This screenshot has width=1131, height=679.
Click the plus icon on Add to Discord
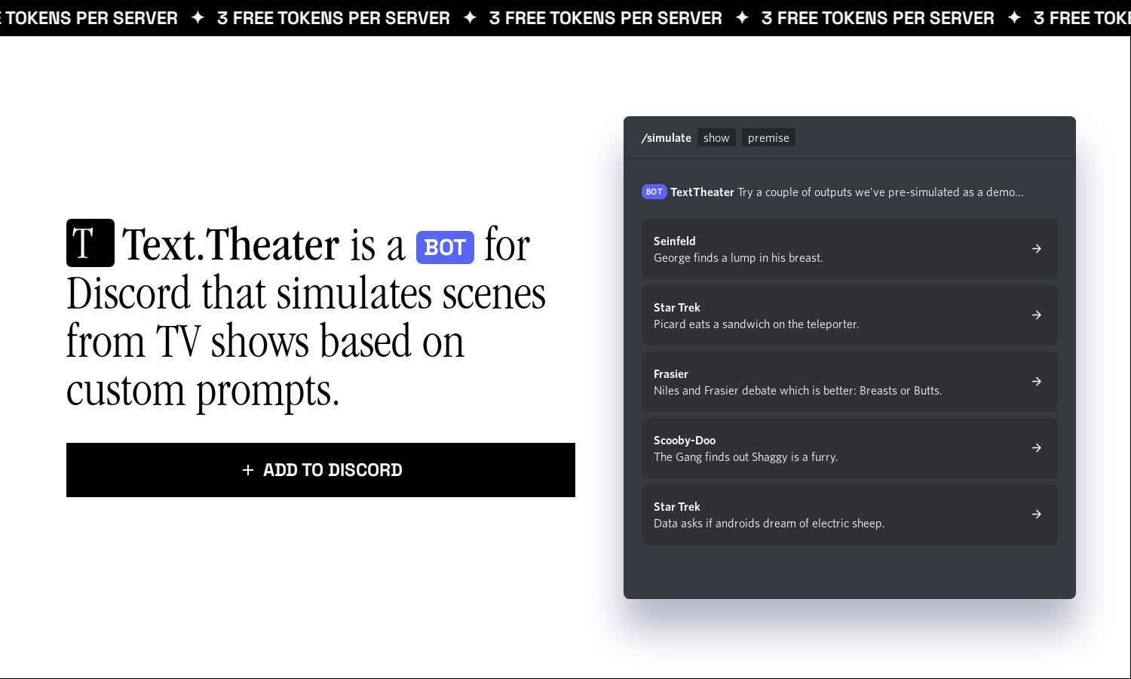247,470
